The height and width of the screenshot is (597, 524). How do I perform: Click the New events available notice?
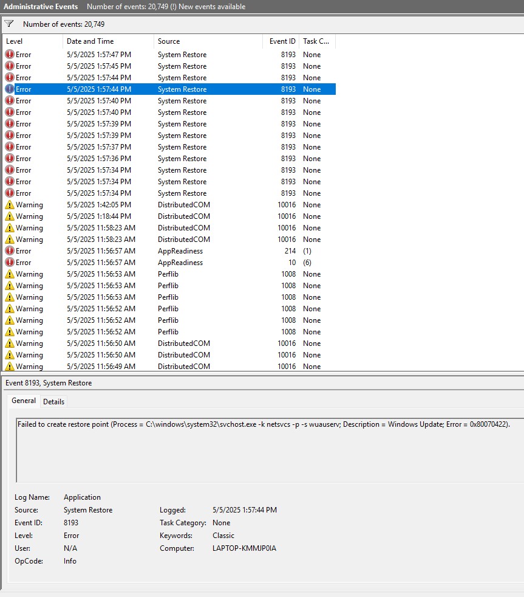(212, 7)
